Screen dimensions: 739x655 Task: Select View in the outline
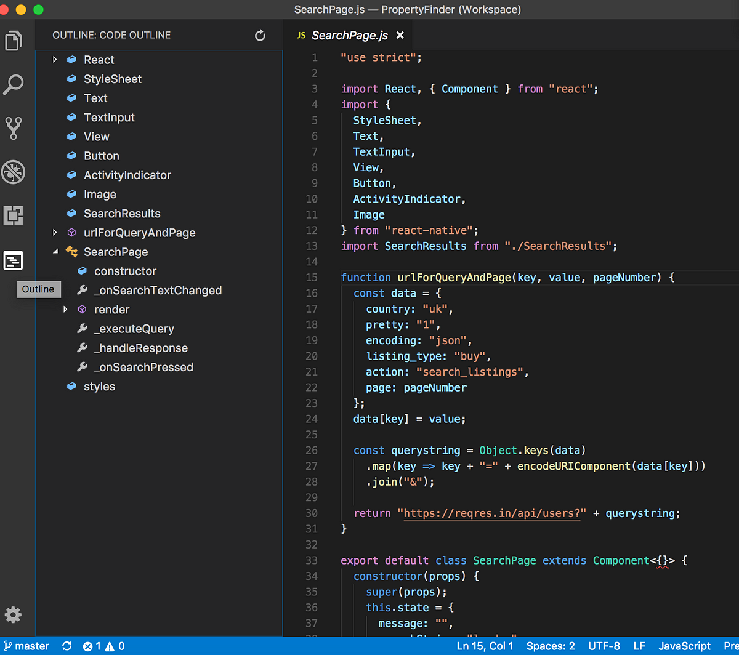[x=97, y=137]
